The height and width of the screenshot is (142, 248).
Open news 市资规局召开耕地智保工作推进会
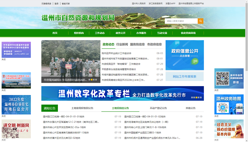tap(121, 64)
